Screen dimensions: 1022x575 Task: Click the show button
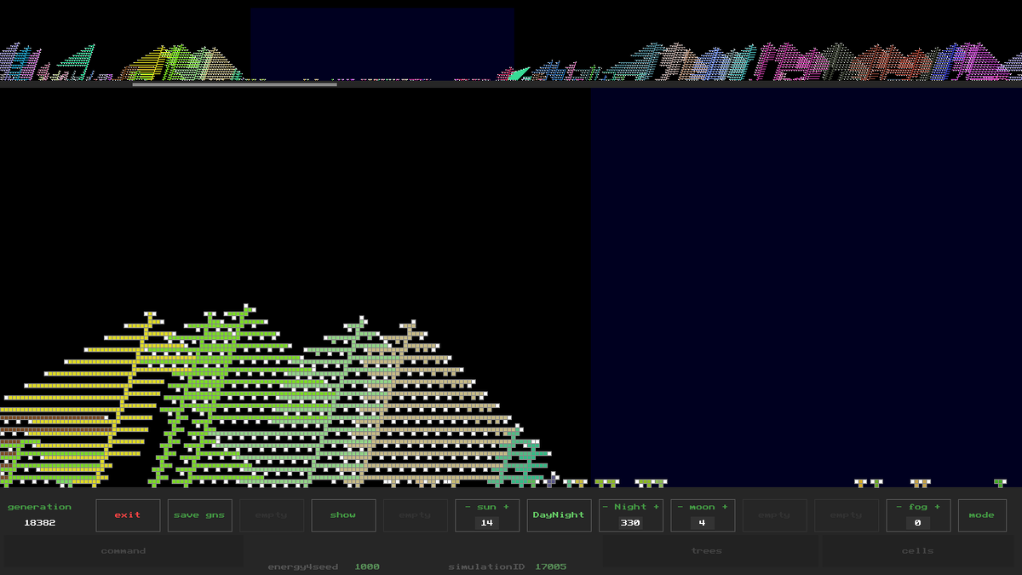(343, 515)
